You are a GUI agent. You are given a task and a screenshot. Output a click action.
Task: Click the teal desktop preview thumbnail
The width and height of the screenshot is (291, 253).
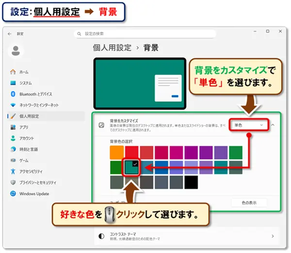(140, 83)
